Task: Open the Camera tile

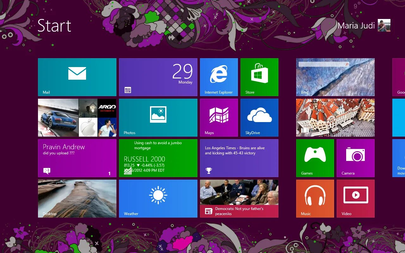Action: click(356, 158)
